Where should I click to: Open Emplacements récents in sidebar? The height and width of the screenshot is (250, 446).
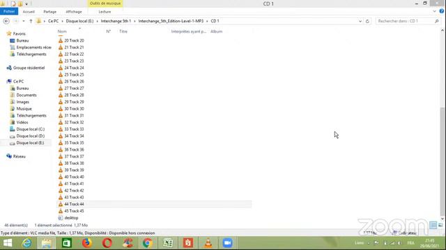[33, 47]
